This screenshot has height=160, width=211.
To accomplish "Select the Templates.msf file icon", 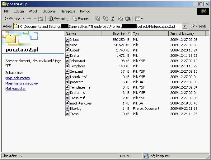I will pos(67,87).
